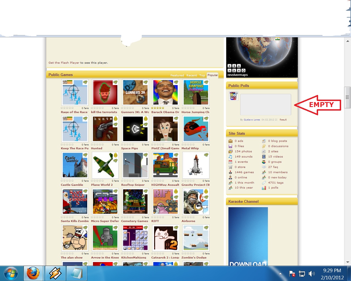351x281 pixels.
Task: Open the Plane World 2 thumbnail
Action: coord(105,165)
